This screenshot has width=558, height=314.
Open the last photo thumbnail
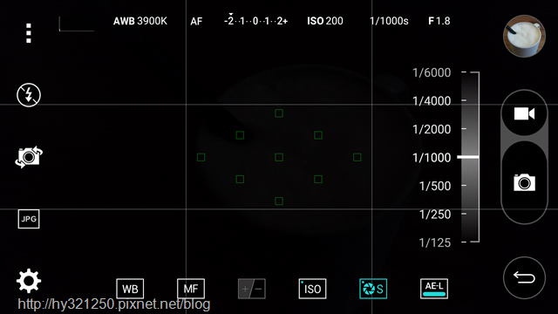pyautogui.click(x=524, y=36)
